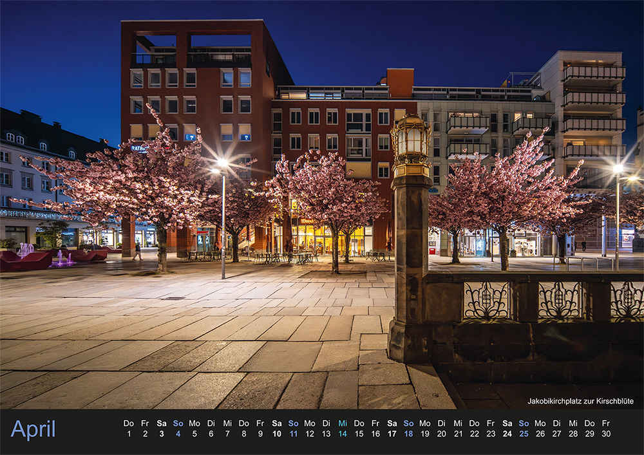Pick the blue Sunday date 18
Viewport: 644px width, 455px height.
(x=408, y=434)
